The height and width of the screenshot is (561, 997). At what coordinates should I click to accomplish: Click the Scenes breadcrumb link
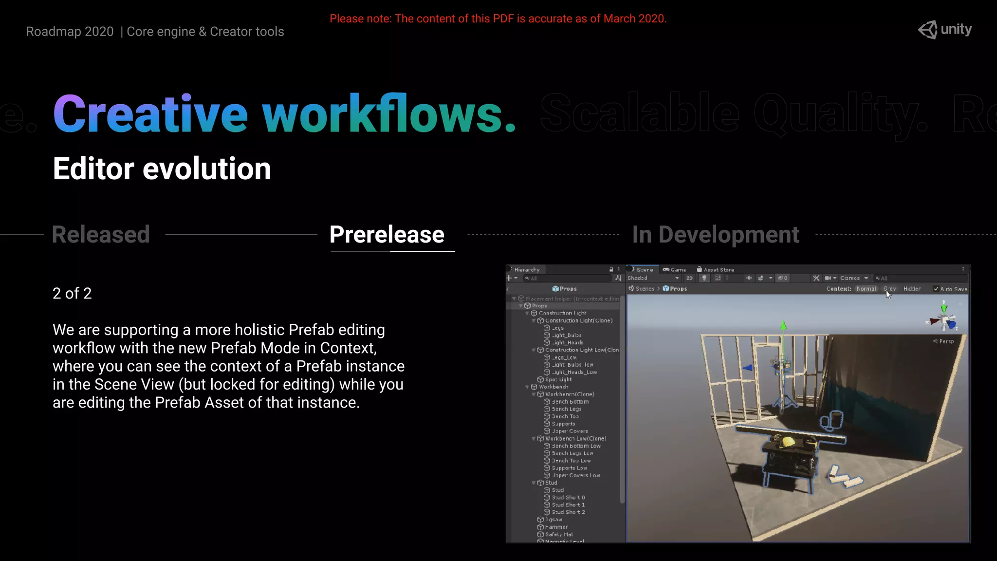click(645, 289)
